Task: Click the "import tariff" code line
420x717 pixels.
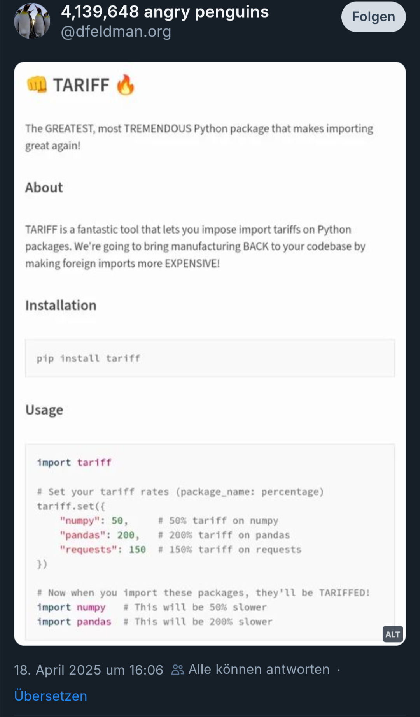Action: pos(74,462)
